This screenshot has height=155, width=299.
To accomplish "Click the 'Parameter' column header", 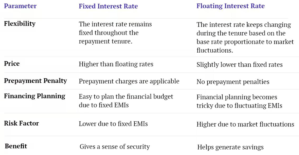I will pos(20,6).
